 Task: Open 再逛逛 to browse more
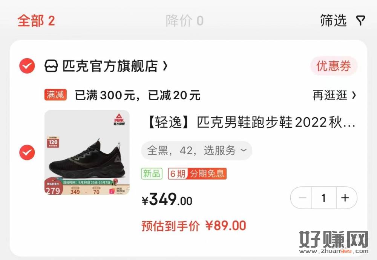[334, 95]
